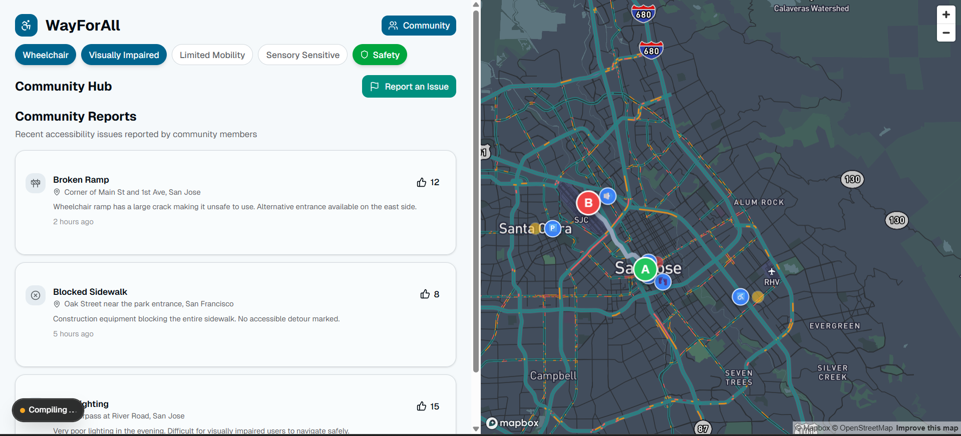
Task: Click the panel vertical scrollbar thumb
Action: pos(476,191)
